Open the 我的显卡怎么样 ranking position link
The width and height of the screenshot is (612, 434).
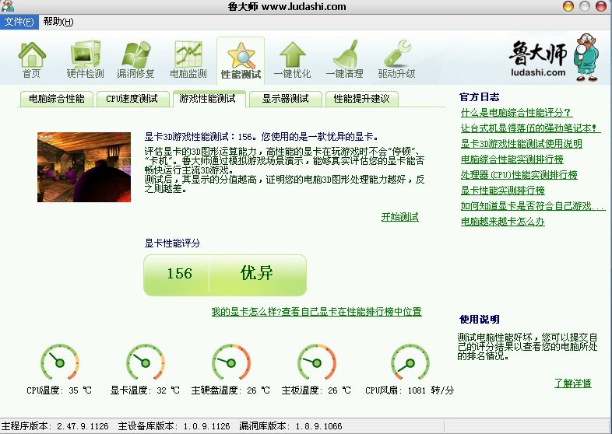316,312
